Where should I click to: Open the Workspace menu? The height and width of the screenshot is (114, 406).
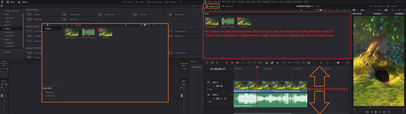[x=298, y=2]
